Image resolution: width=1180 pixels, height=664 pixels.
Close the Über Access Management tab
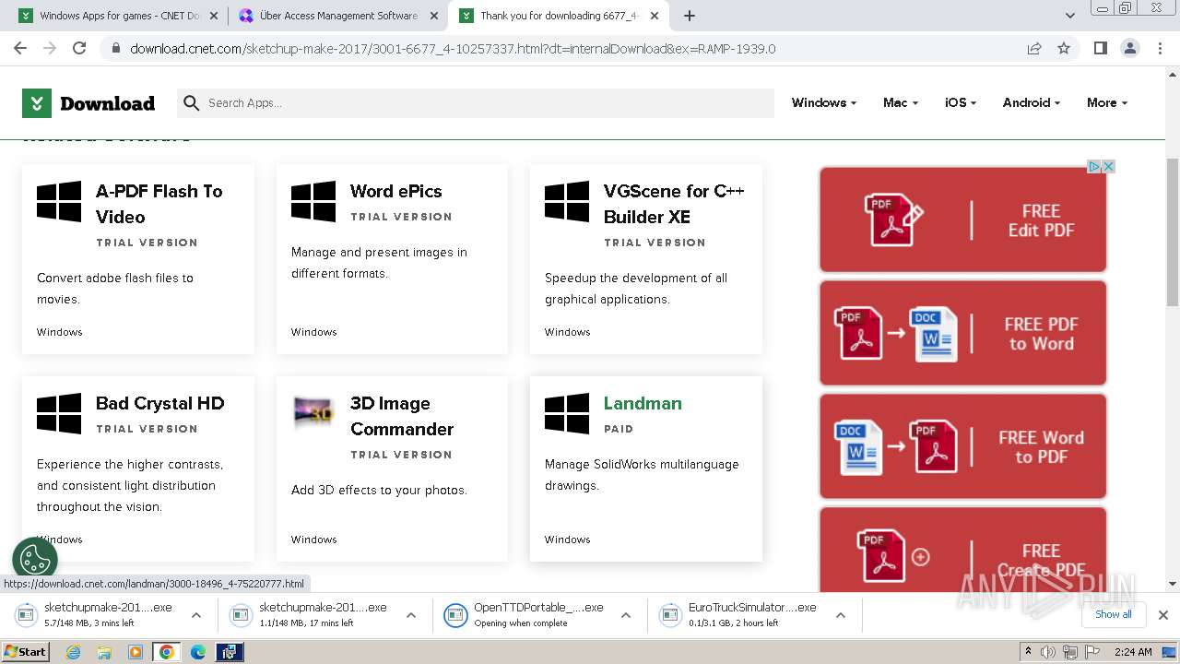(x=434, y=16)
